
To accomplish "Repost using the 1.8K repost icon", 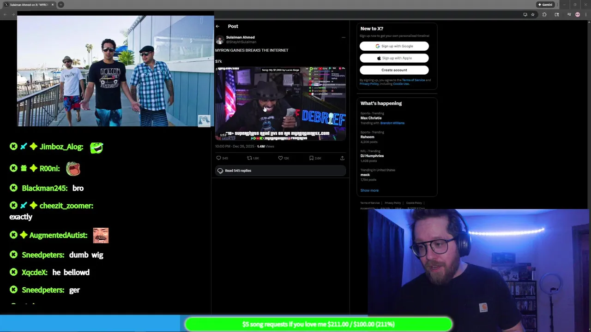I will point(249,158).
